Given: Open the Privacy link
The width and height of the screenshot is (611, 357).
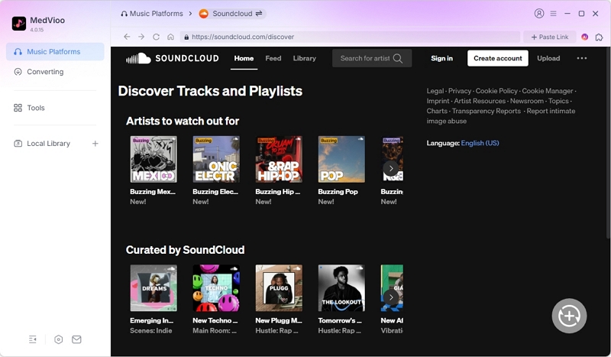Looking at the screenshot, I should coord(460,91).
